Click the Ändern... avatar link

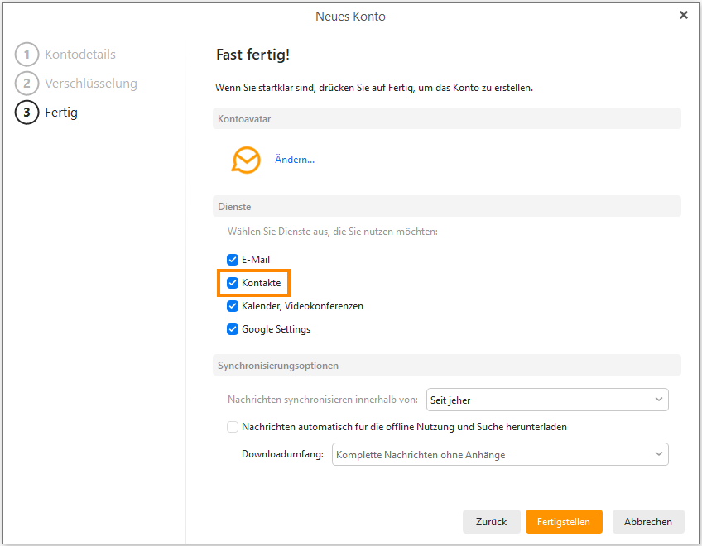tap(295, 160)
